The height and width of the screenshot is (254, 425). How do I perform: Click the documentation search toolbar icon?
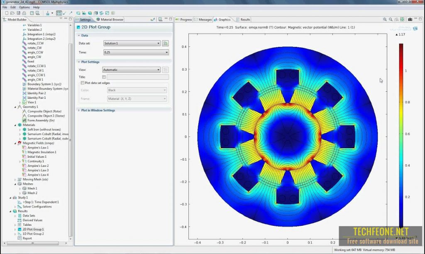coord(38,13)
